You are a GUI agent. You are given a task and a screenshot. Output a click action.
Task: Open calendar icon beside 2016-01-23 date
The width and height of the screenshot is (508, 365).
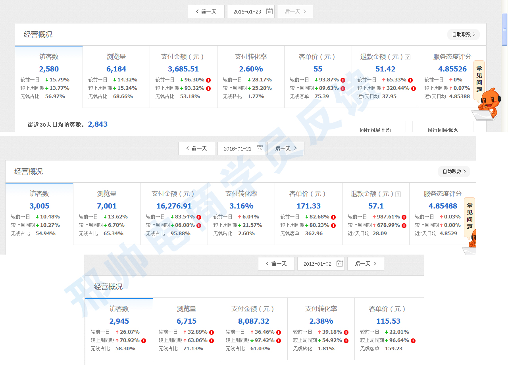point(269,12)
